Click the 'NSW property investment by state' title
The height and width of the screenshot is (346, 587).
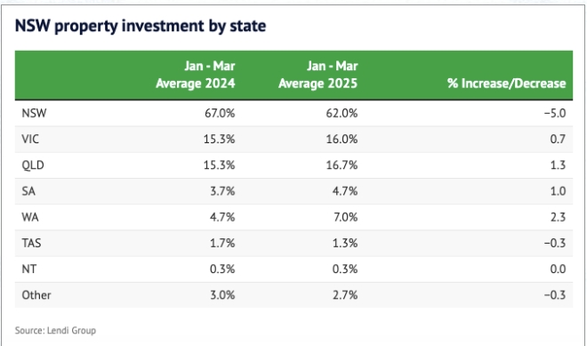click(x=141, y=26)
